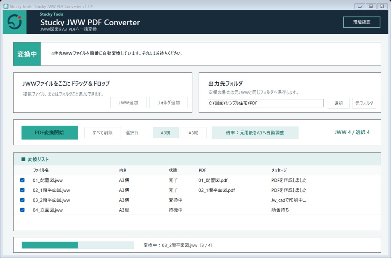The height and width of the screenshot is (258, 391).
Task: Click the 順番待ち message
Action: pyautogui.click(x=280, y=210)
